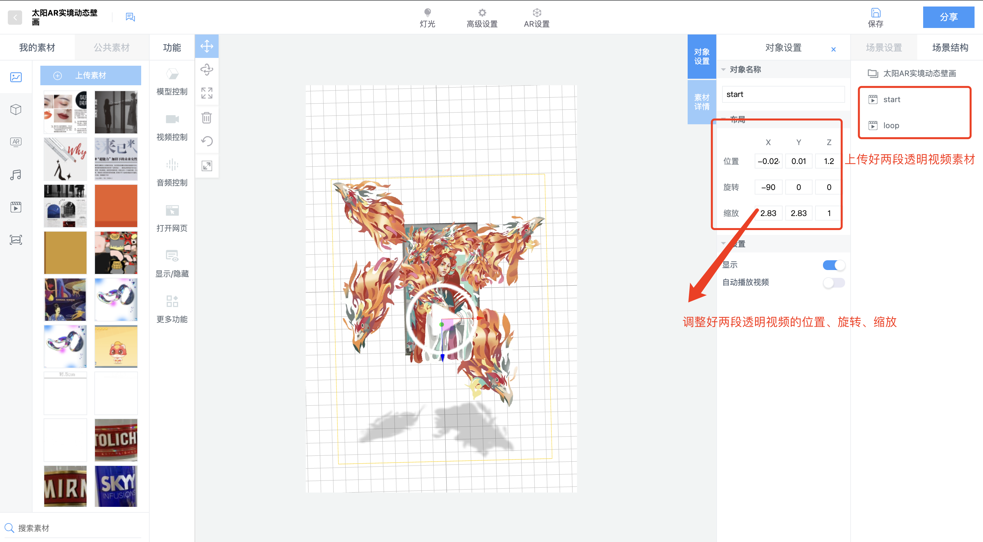The width and height of the screenshot is (983, 542).
Task: Collapse the 对象名称 section arrow
Action: tap(723, 70)
